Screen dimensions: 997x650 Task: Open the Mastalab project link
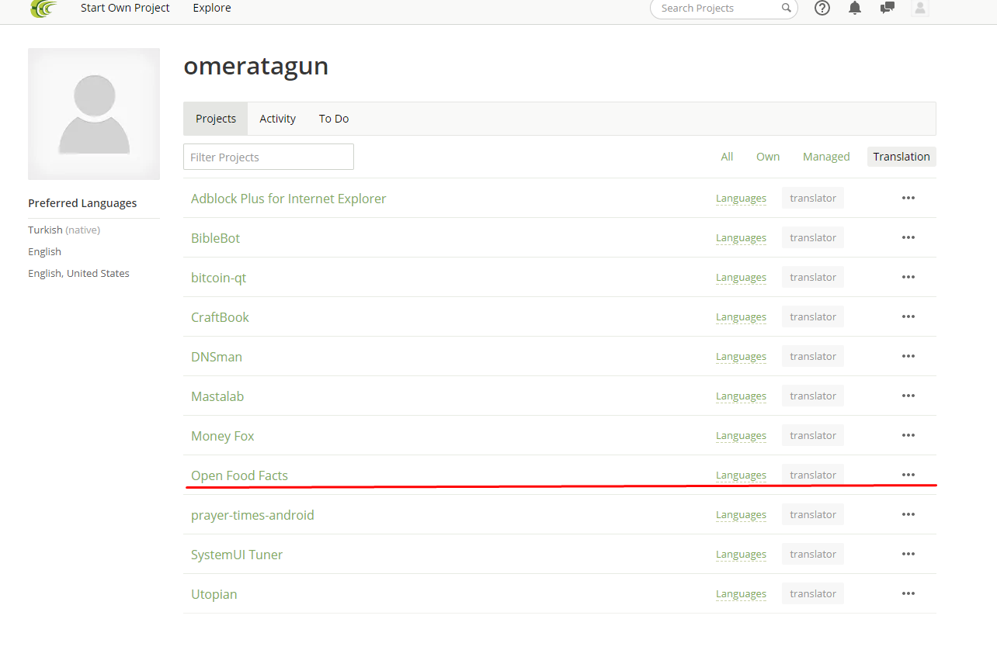[x=217, y=396]
